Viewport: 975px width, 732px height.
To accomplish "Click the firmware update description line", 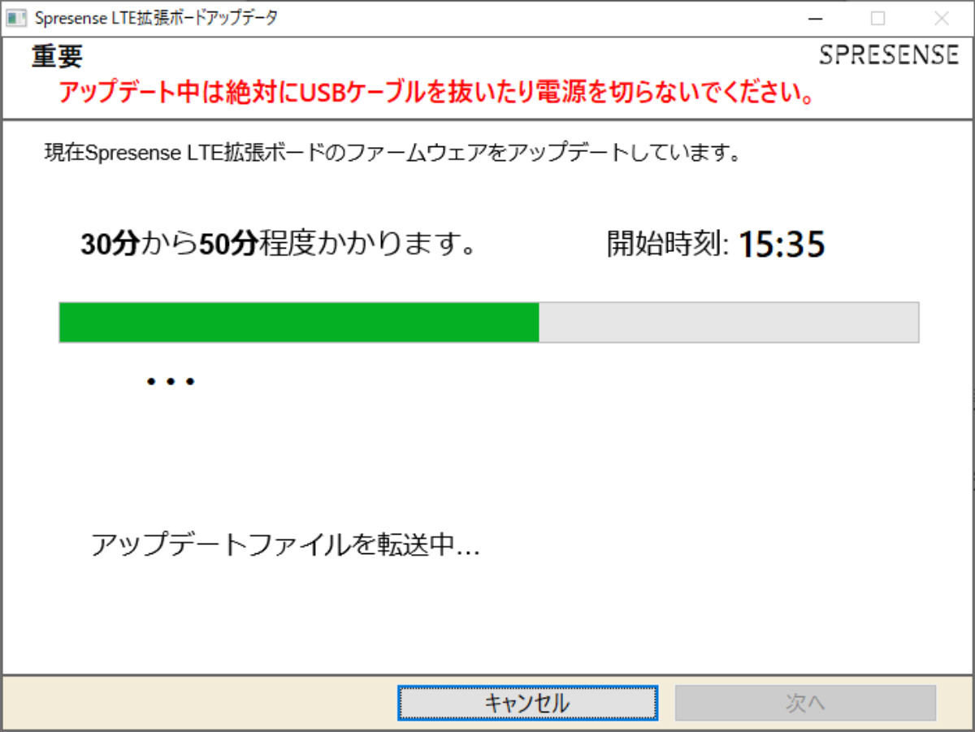I will click(x=392, y=153).
